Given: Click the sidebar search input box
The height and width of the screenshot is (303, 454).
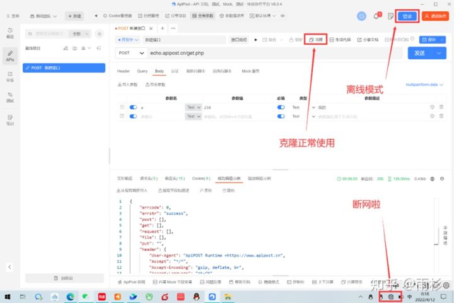Looking at the screenshot, I should pos(48,34).
